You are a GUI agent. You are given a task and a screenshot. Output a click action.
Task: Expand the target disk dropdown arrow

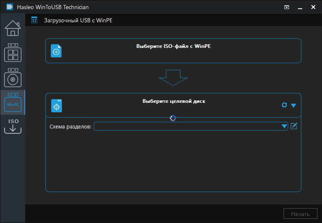294,106
